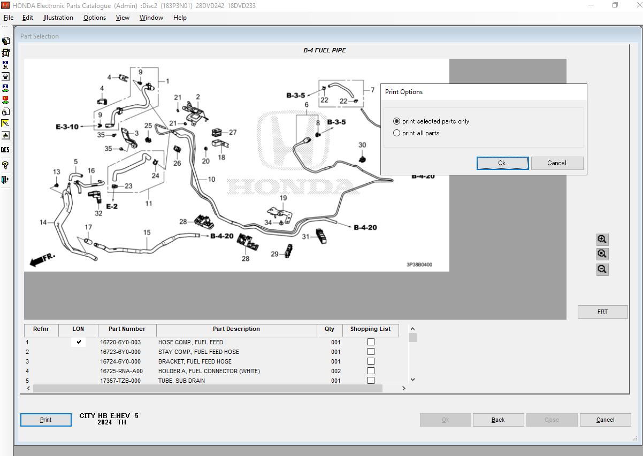Open the parts catalogue icon in the sidebar
The height and width of the screenshot is (456, 643).
[x=5, y=52]
